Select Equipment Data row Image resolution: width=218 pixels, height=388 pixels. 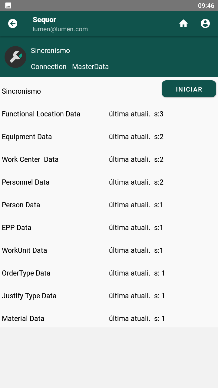(x=109, y=137)
